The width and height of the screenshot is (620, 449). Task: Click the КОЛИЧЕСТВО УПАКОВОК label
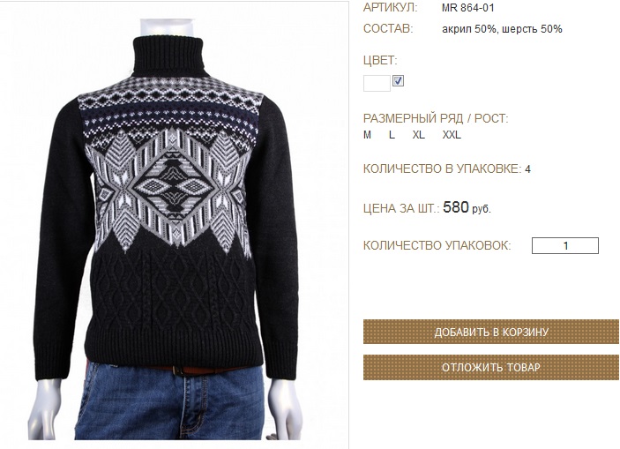coord(437,245)
